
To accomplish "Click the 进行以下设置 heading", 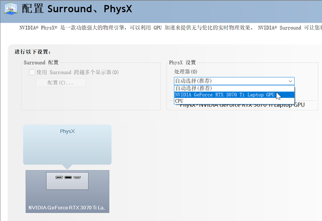I will click(x=33, y=52).
